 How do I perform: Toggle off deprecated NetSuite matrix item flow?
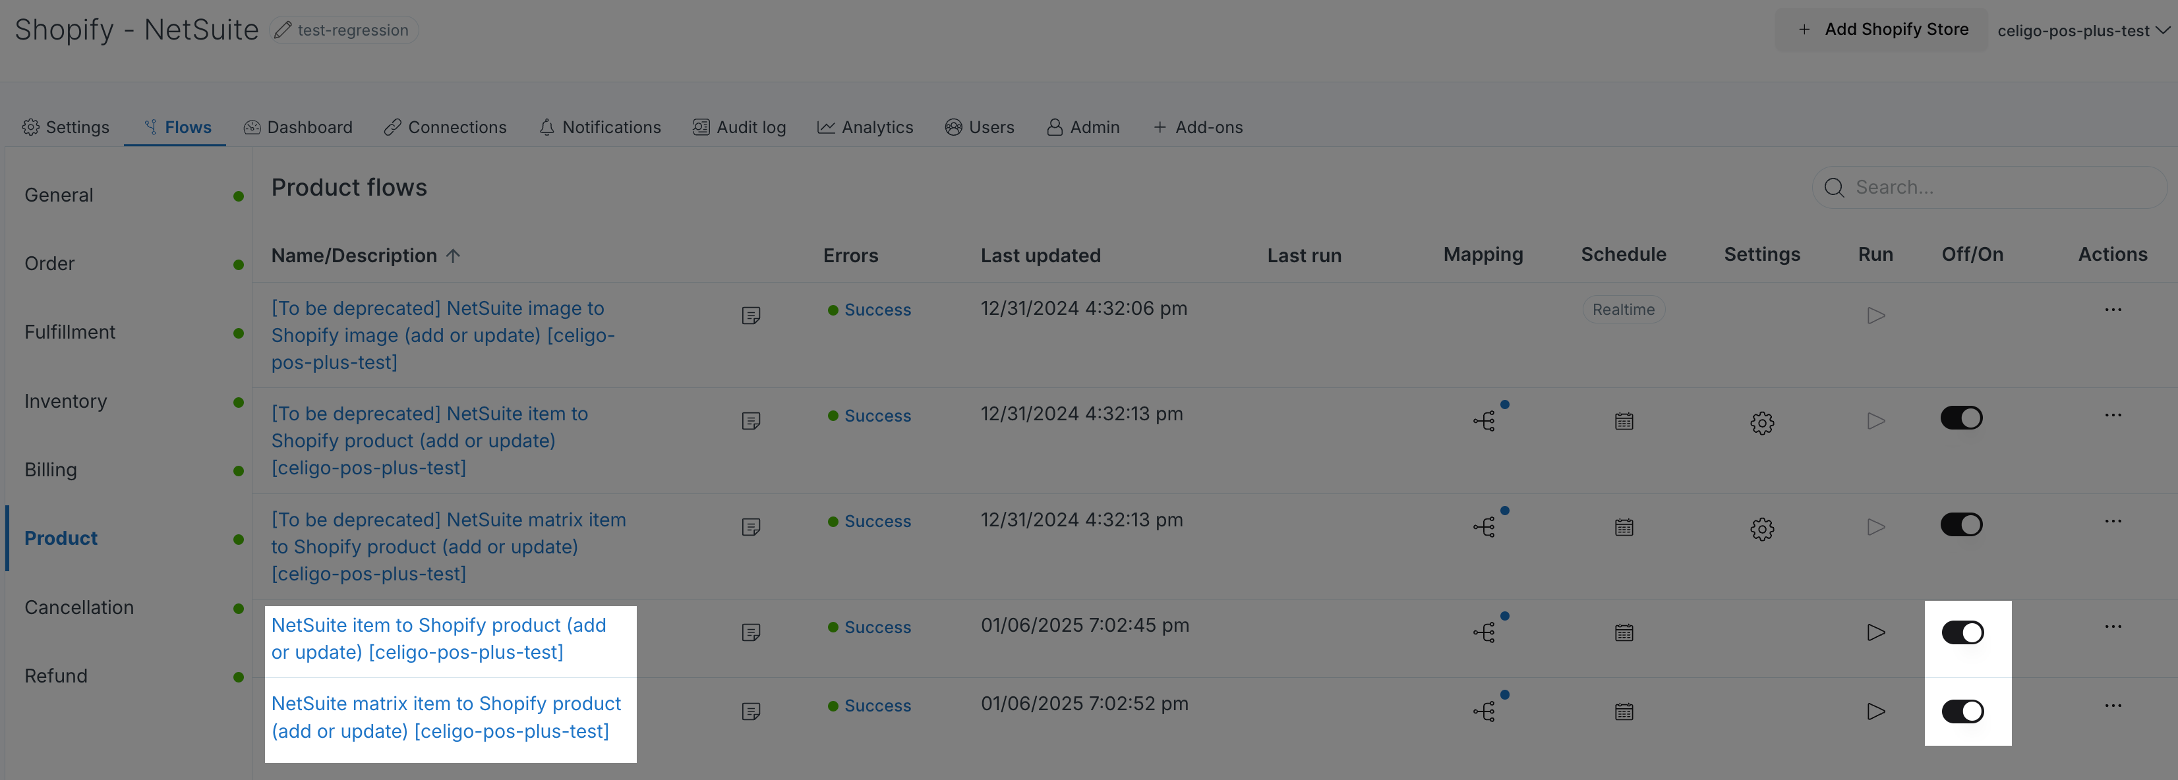(x=1962, y=525)
